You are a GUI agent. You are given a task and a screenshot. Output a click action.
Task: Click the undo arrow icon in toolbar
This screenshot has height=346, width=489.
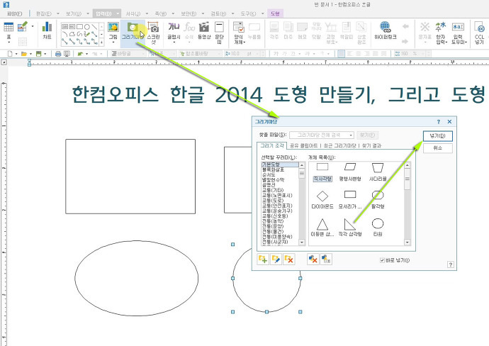click(x=81, y=54)
